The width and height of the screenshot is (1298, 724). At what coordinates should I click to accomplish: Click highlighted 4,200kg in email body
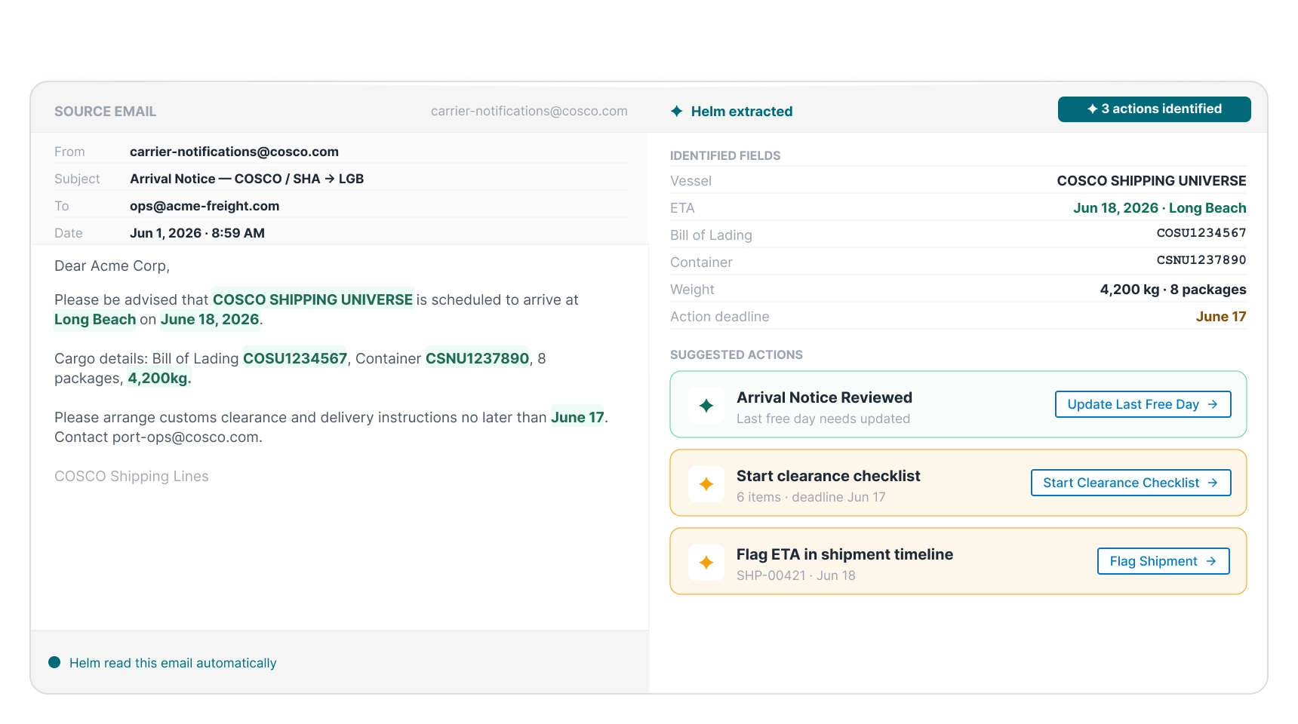[x=159, y=378]
